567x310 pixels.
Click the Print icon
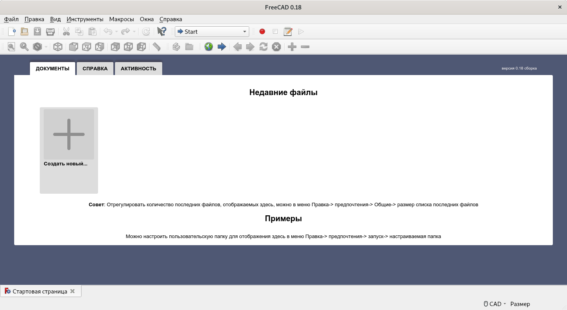click(50, 31)
